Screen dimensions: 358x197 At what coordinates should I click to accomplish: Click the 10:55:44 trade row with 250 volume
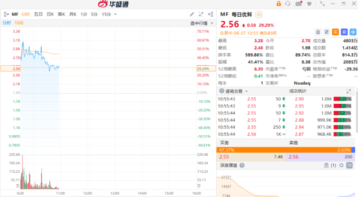coord(252,127)
